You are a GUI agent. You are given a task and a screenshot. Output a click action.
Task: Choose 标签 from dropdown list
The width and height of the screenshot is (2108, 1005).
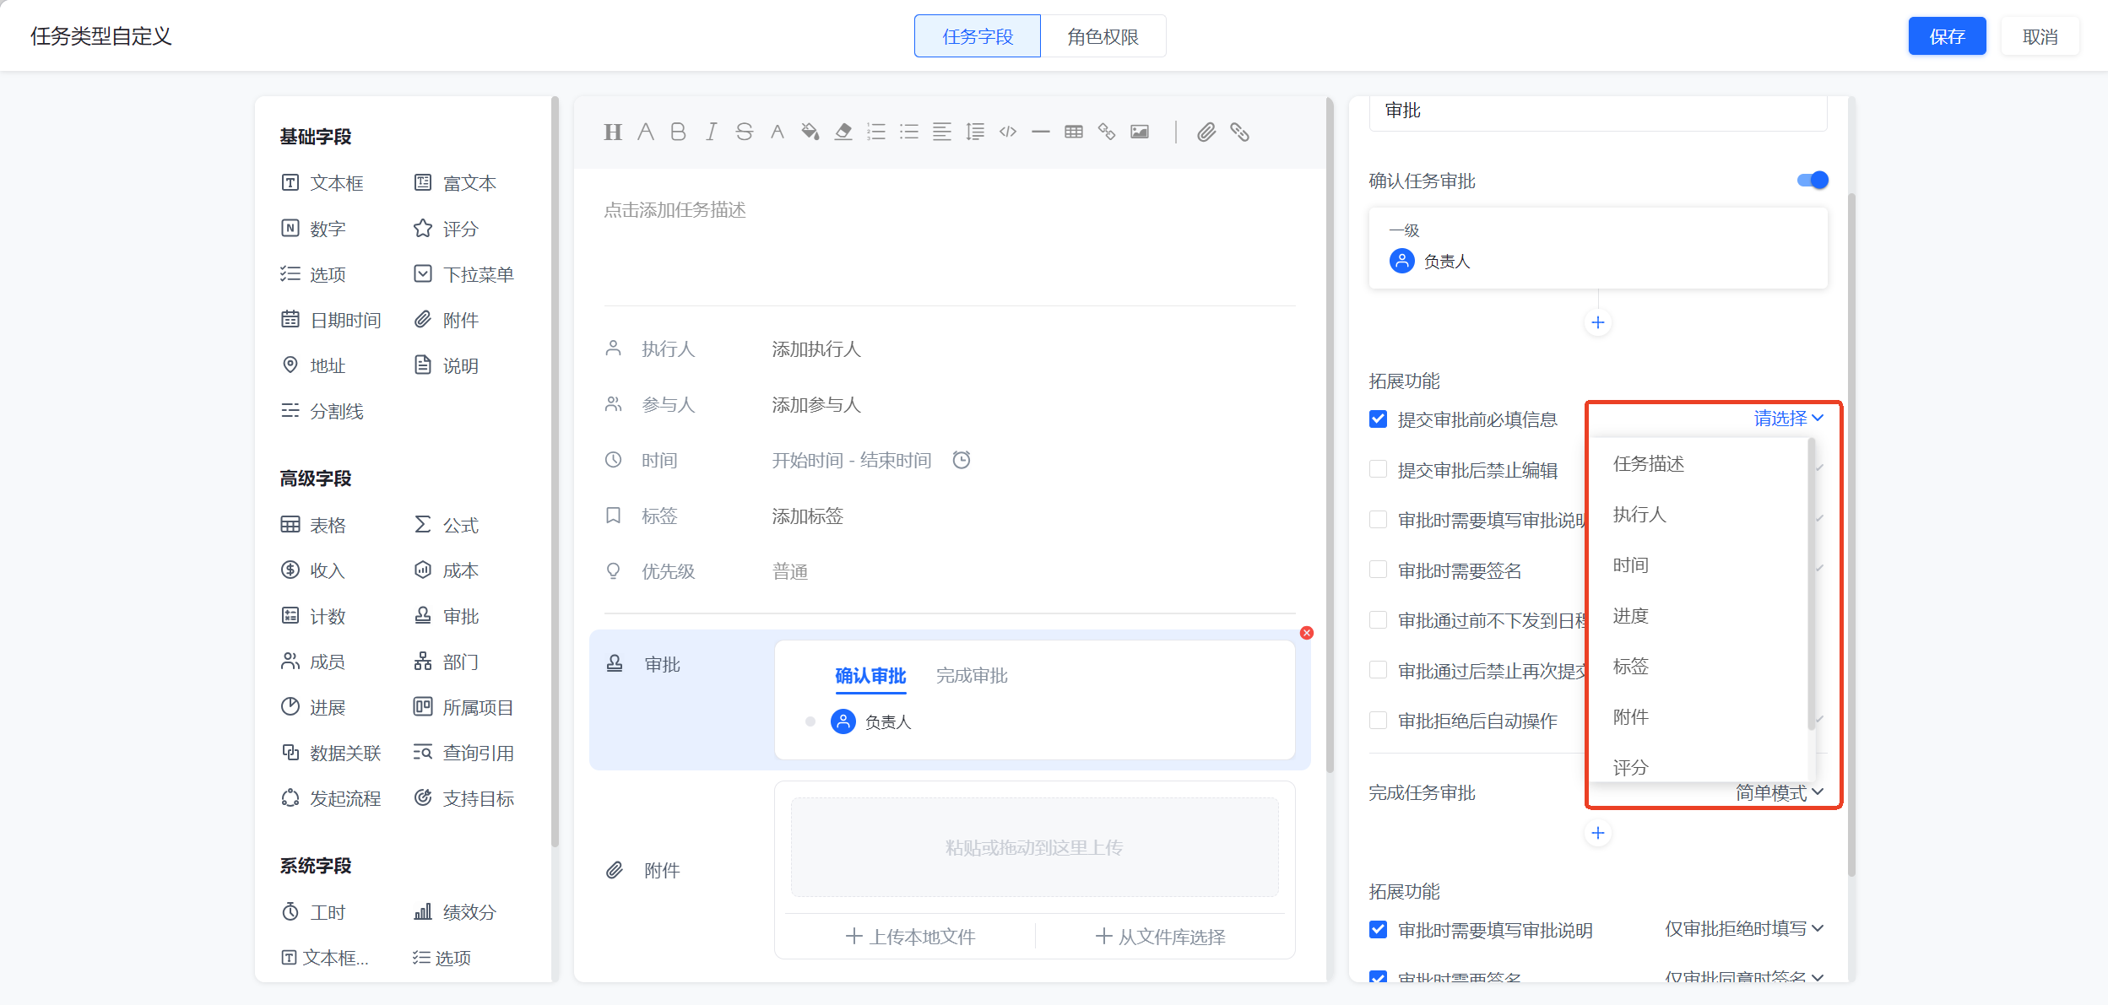pos(1699,666)
